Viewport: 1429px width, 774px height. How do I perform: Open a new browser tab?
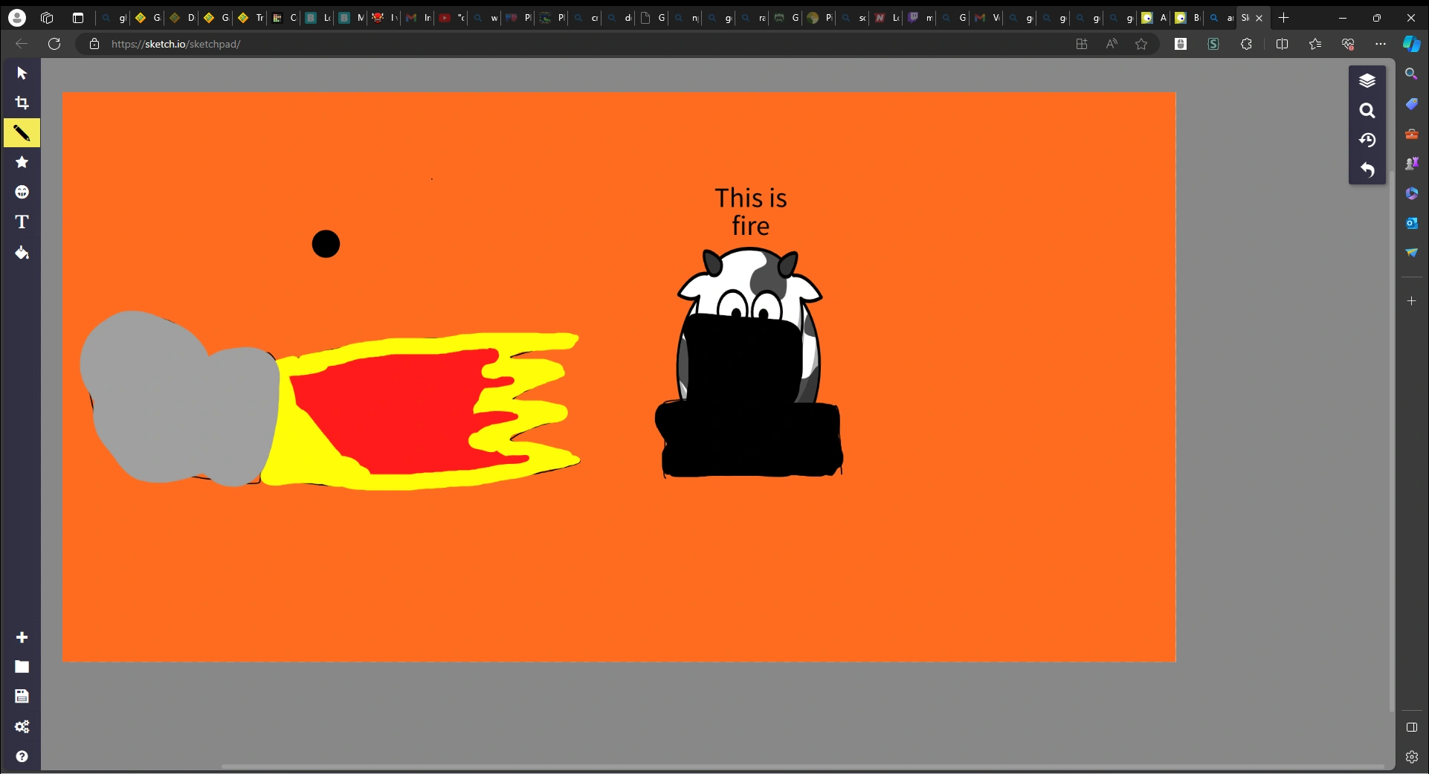tap(1283, 18)
